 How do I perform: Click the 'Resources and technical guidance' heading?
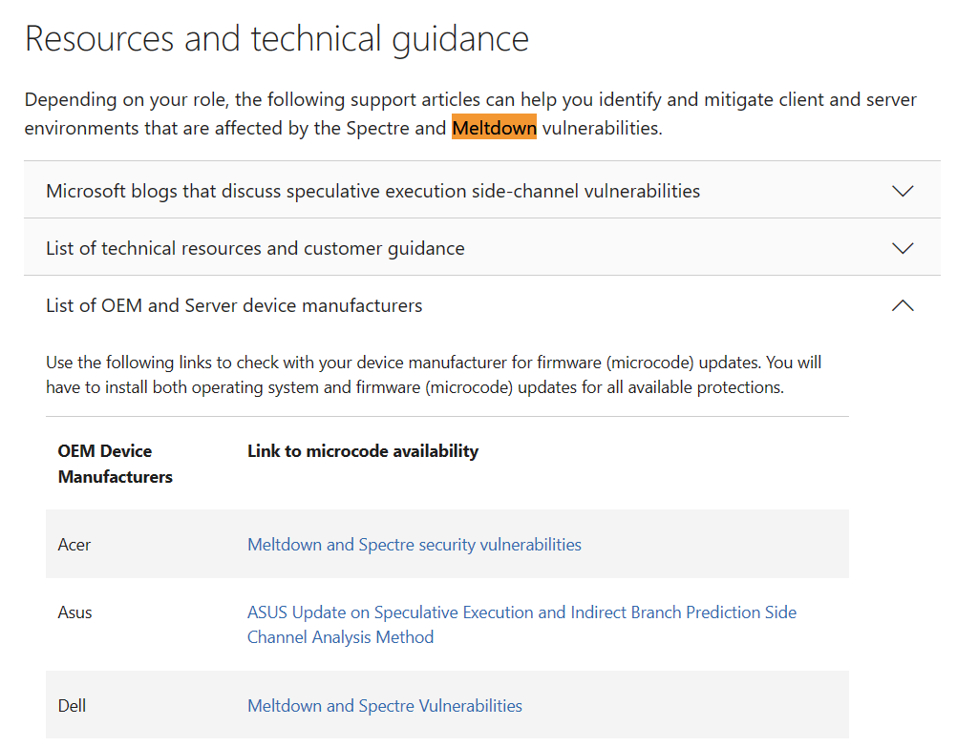click(x=276, y=39)
